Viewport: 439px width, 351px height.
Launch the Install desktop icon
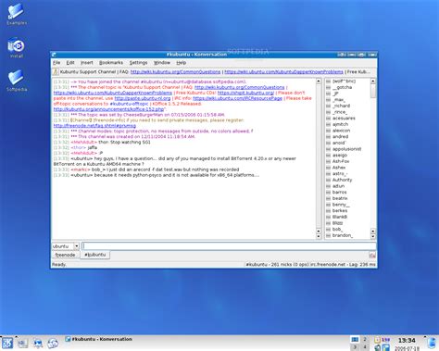[17, 45]
